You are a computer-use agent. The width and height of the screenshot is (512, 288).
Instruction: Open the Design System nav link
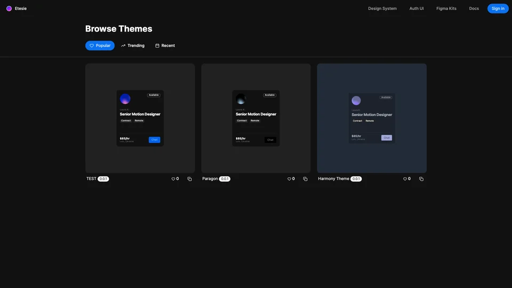click(382, 9)
